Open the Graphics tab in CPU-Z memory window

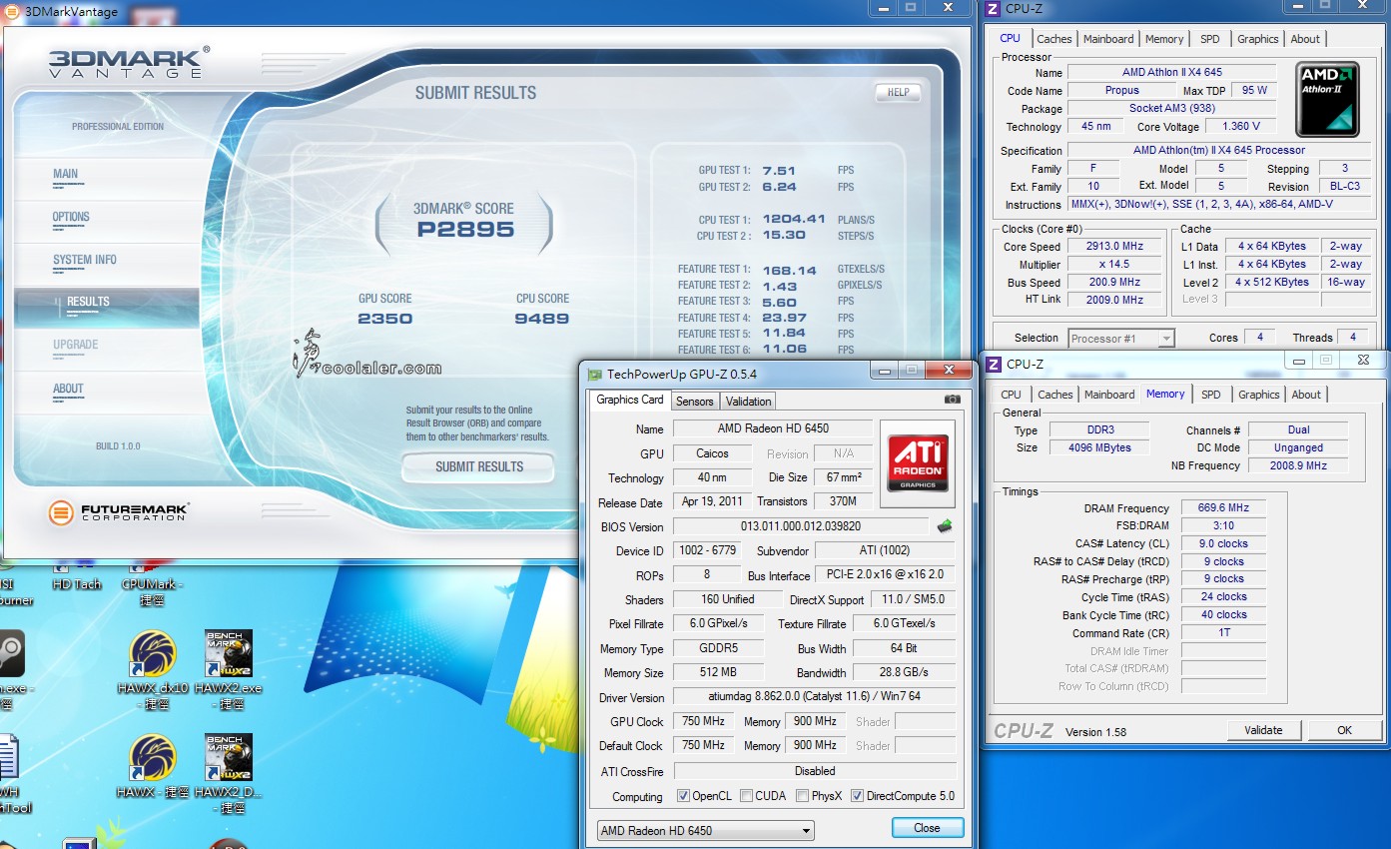coord(1259,395)
